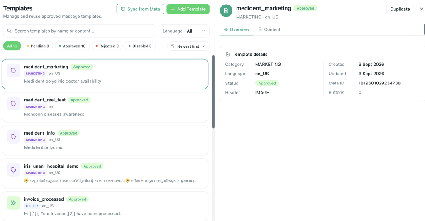Click the tag icon of medident_marketing template
This screenshot has height=221, width=425.
(13, 70)
